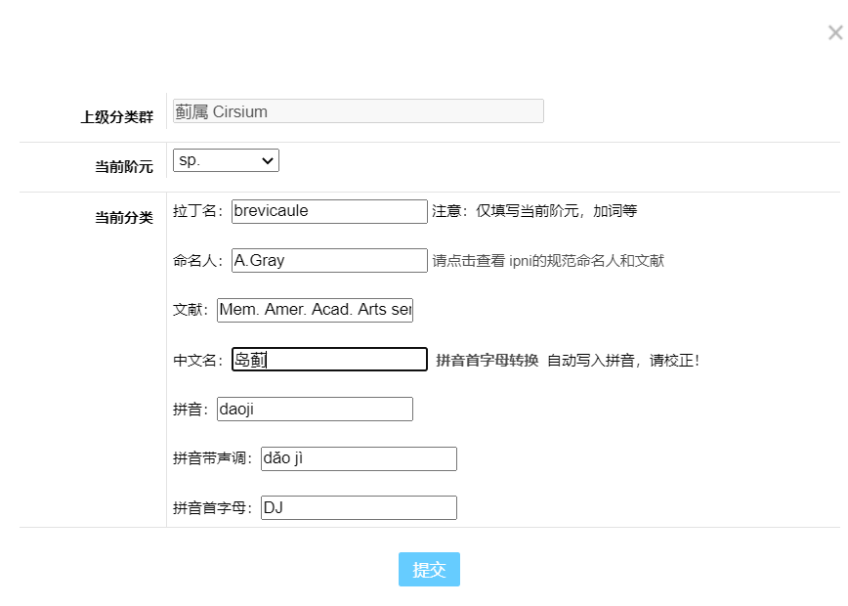Viewport: 848px width, 606px height.
Task: Click the 拼音首字母 initials field showing DJ
Action: [x=358, y=507]
